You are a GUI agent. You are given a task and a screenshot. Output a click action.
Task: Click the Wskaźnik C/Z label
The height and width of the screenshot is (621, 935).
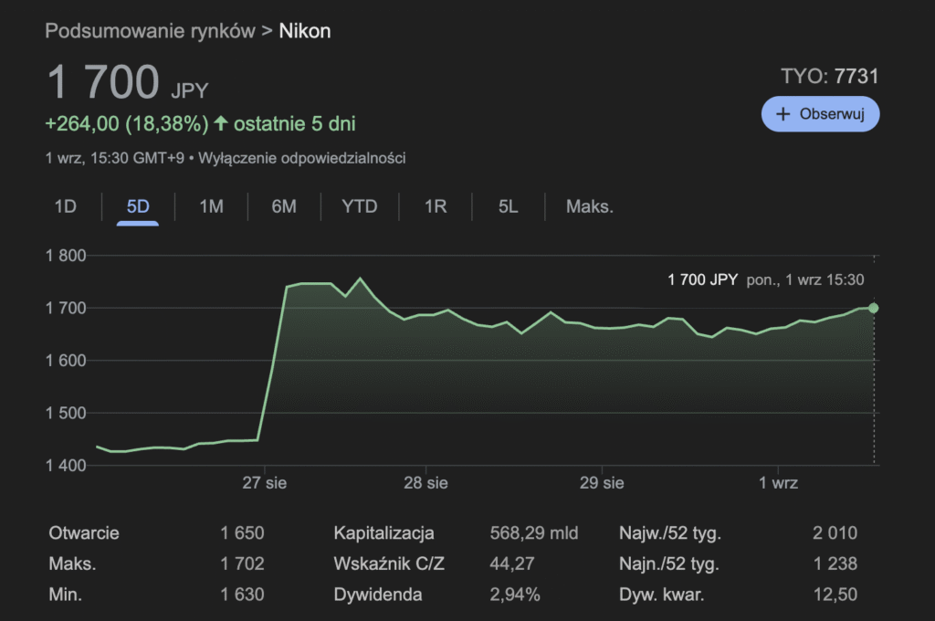pyautogui.click(x=389, y=563)
